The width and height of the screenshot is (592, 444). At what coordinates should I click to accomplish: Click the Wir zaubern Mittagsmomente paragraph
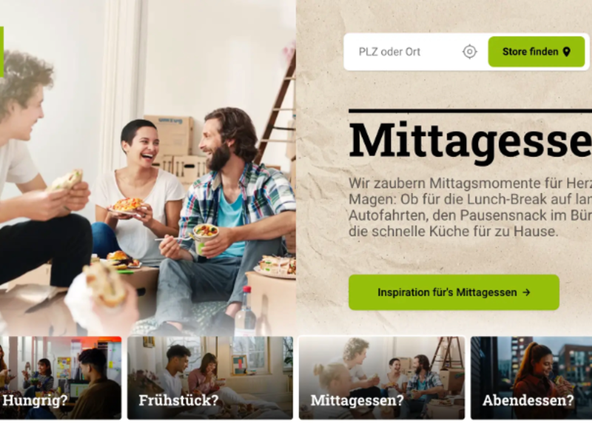[470, 207]
